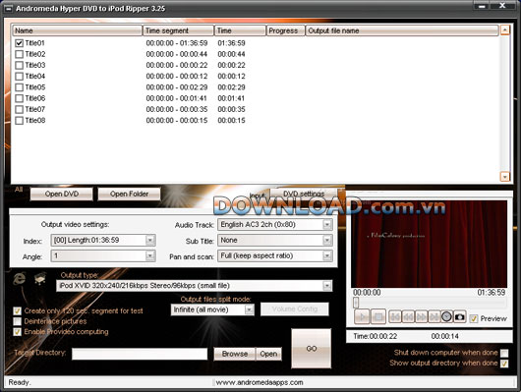Play the preview video
521x392 pixels.
pyautogui.click(x=362, y=316)
